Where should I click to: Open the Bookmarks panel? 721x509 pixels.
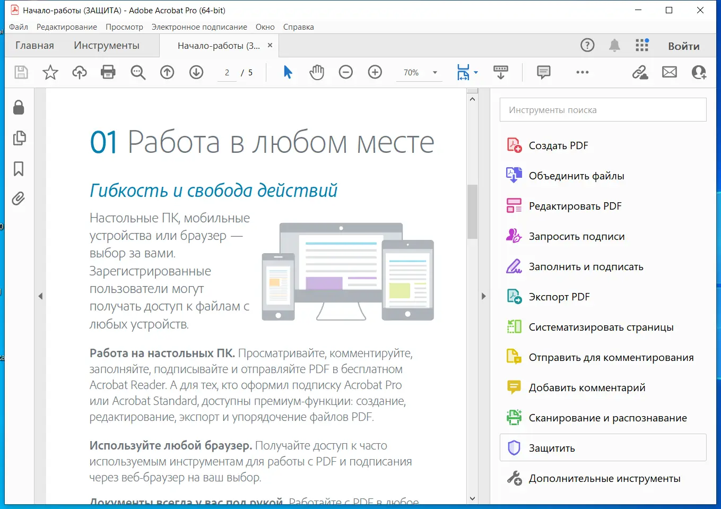coord(19,168)
